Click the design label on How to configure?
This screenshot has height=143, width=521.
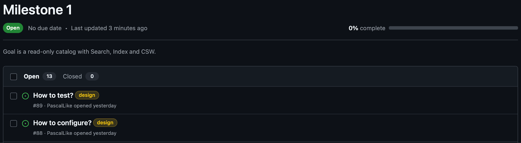[105, 123]
